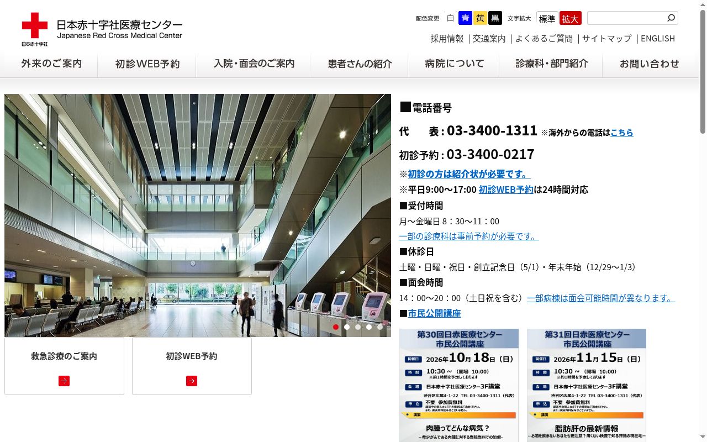Select the fifth carousel dot
The height and width of the screenshot is (442, 707).
click(380, 327)
